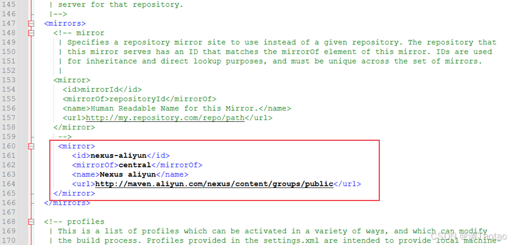Open the maven.aliyun.com nexus public URL link

click(214, 184)
